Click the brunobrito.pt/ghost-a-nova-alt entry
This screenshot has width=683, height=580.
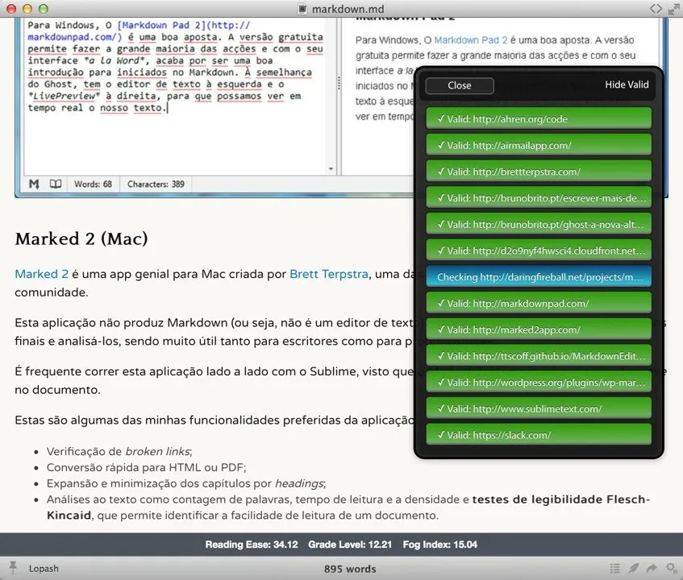tap(539, 224)
